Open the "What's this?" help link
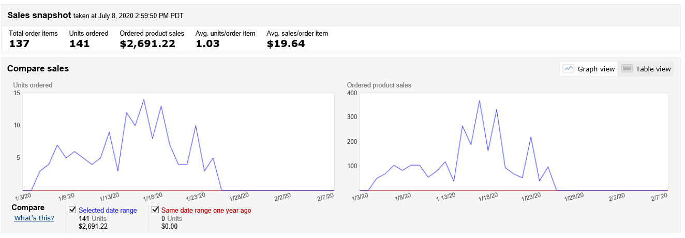The height and width of the screenshot is (238, 685). (34, 218)
